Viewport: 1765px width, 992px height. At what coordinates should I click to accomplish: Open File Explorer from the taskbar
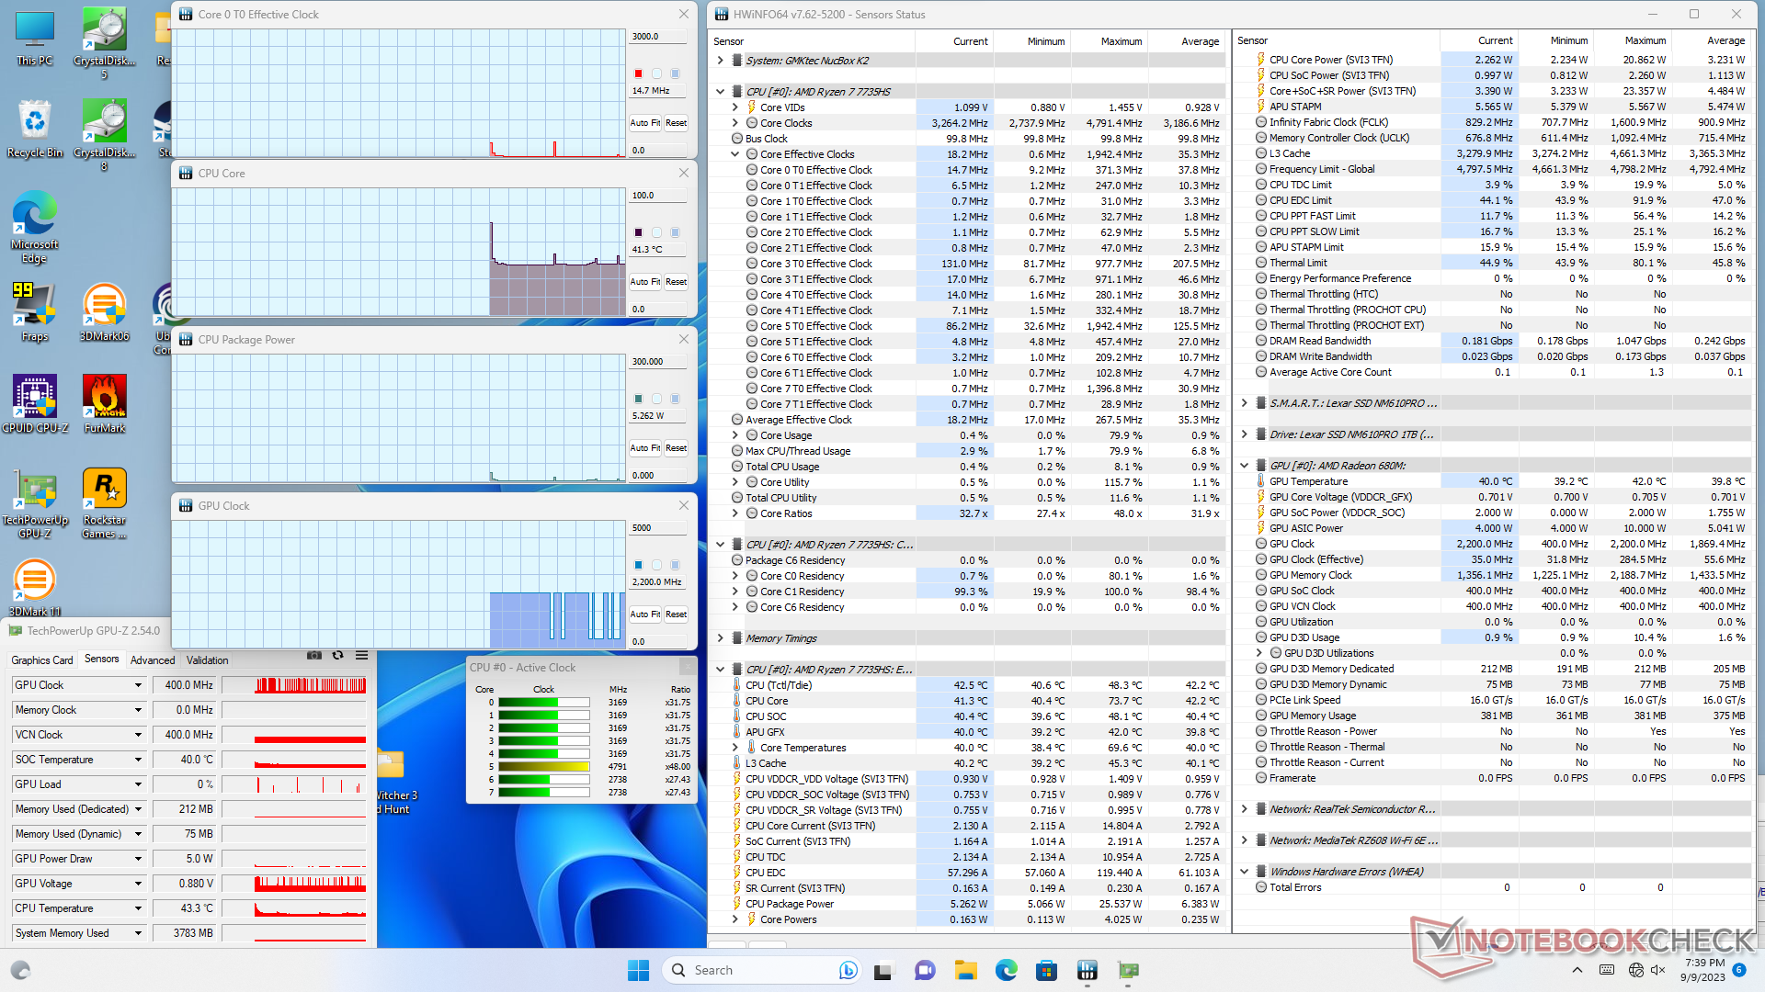(965, 970)
